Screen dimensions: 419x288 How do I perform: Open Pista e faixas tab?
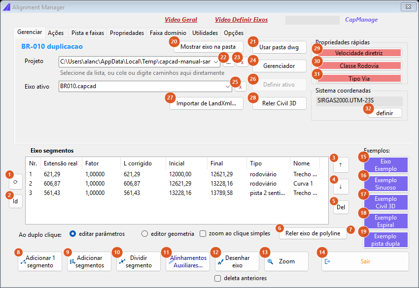pyautogui.click(x=88, y=33)
